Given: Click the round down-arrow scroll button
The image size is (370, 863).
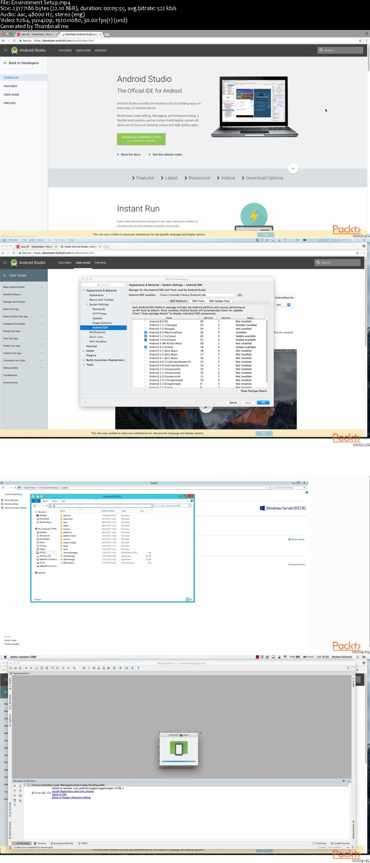Looking at the screenshot, I should (x=293, y=168).
